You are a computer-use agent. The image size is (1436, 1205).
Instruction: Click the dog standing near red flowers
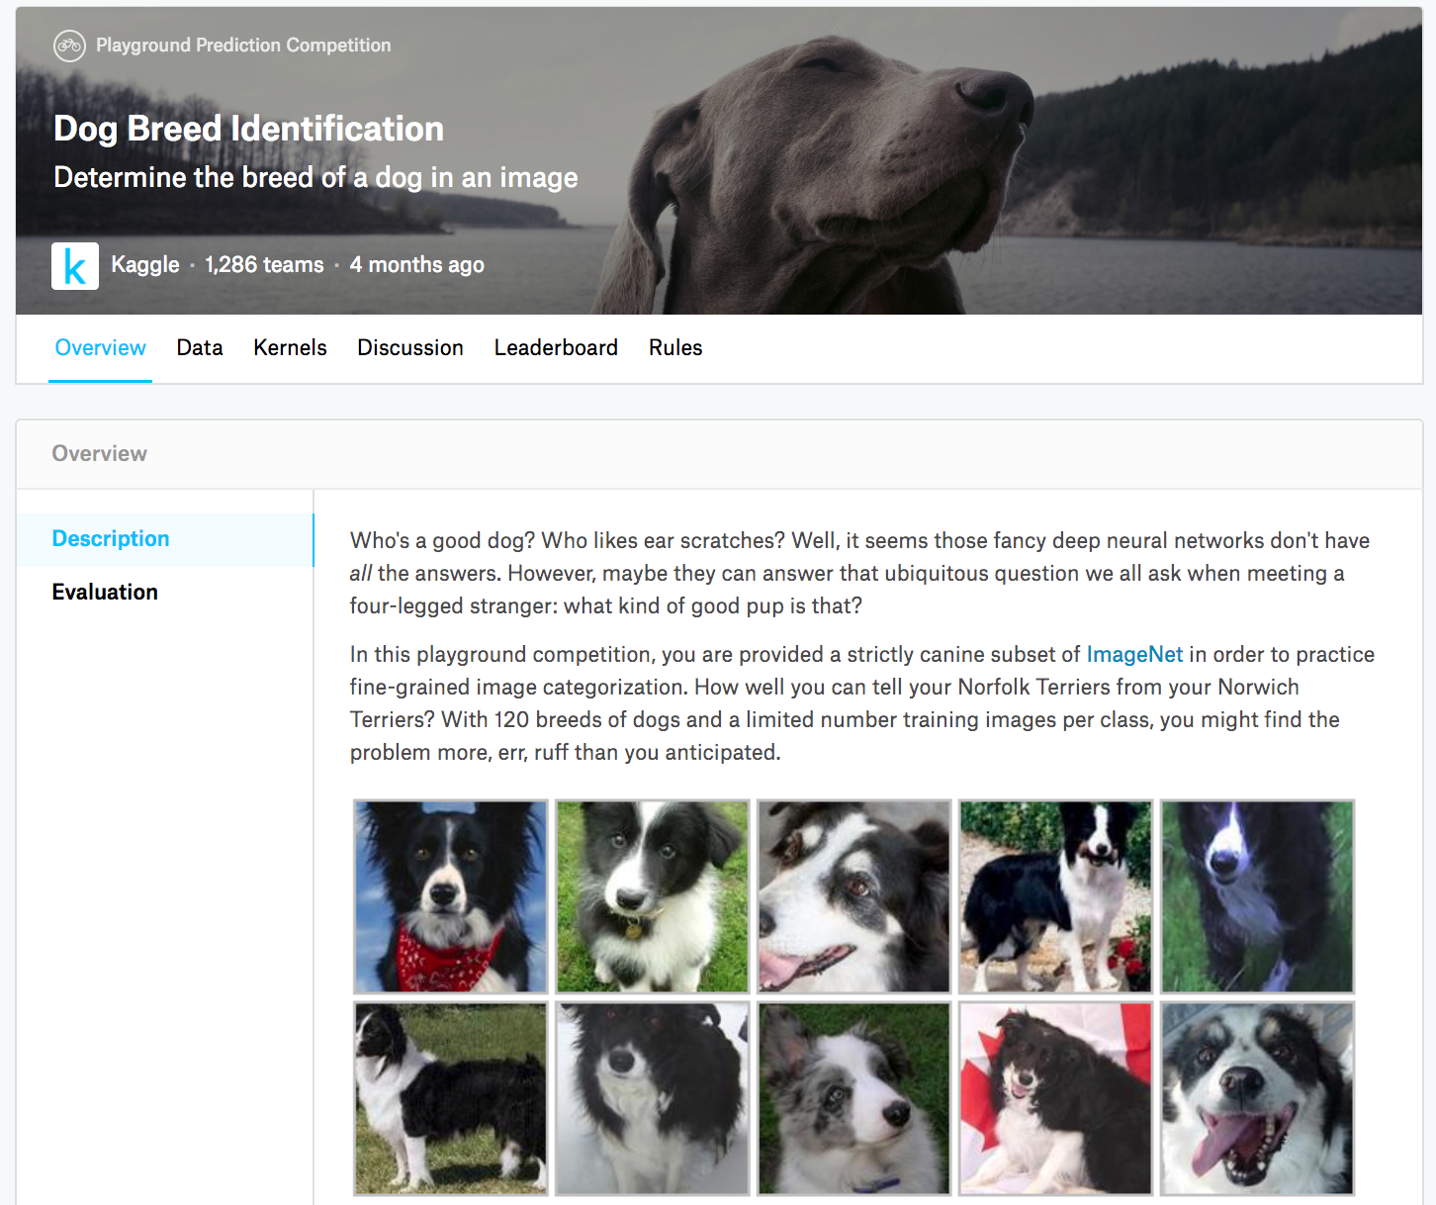coord(1055,896)
